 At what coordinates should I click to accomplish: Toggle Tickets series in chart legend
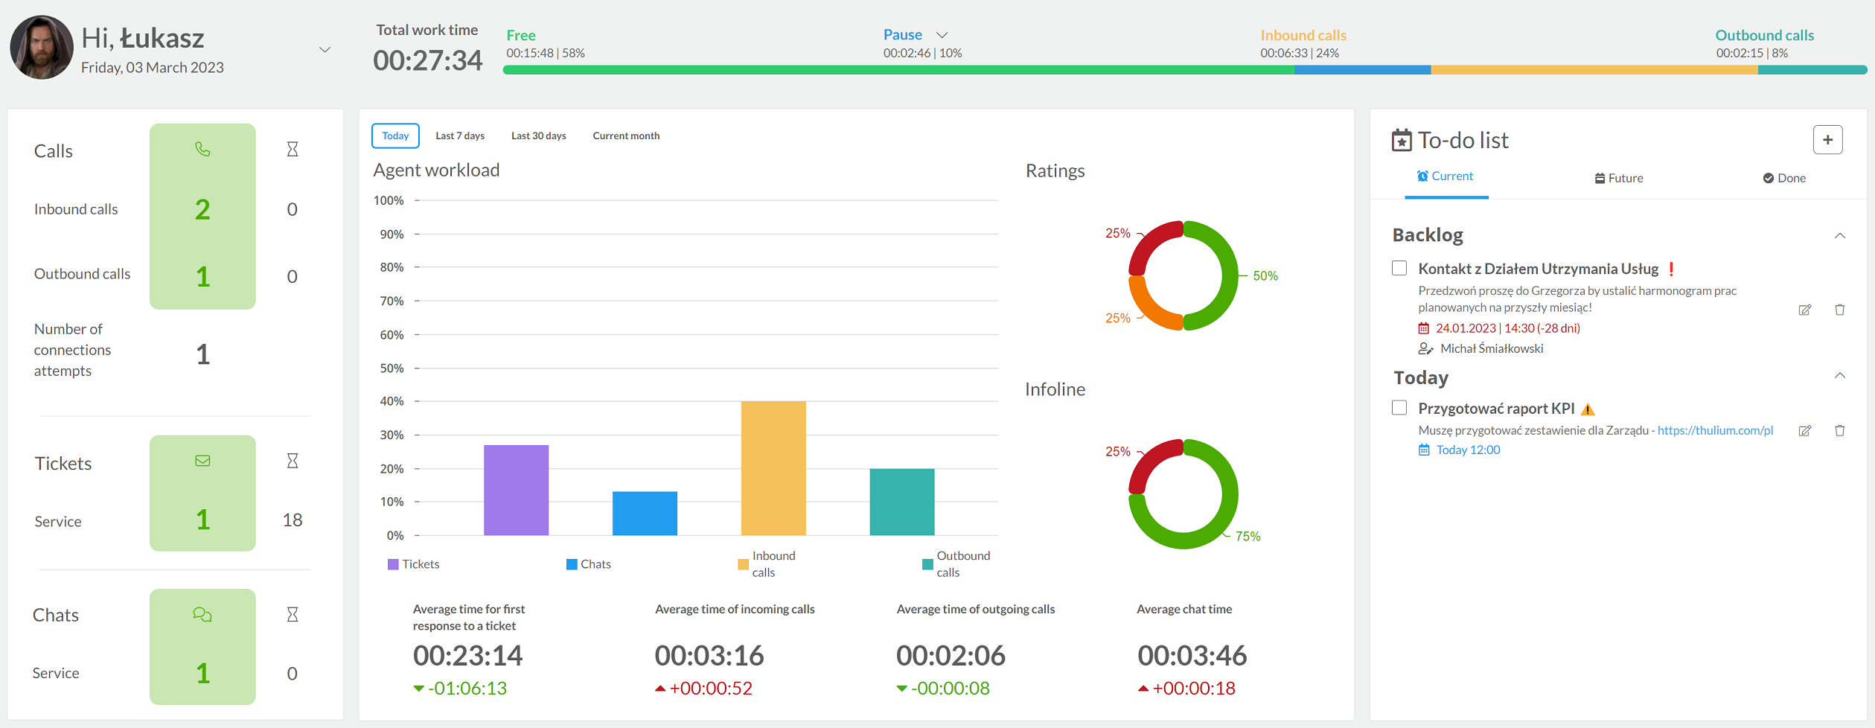414,564
